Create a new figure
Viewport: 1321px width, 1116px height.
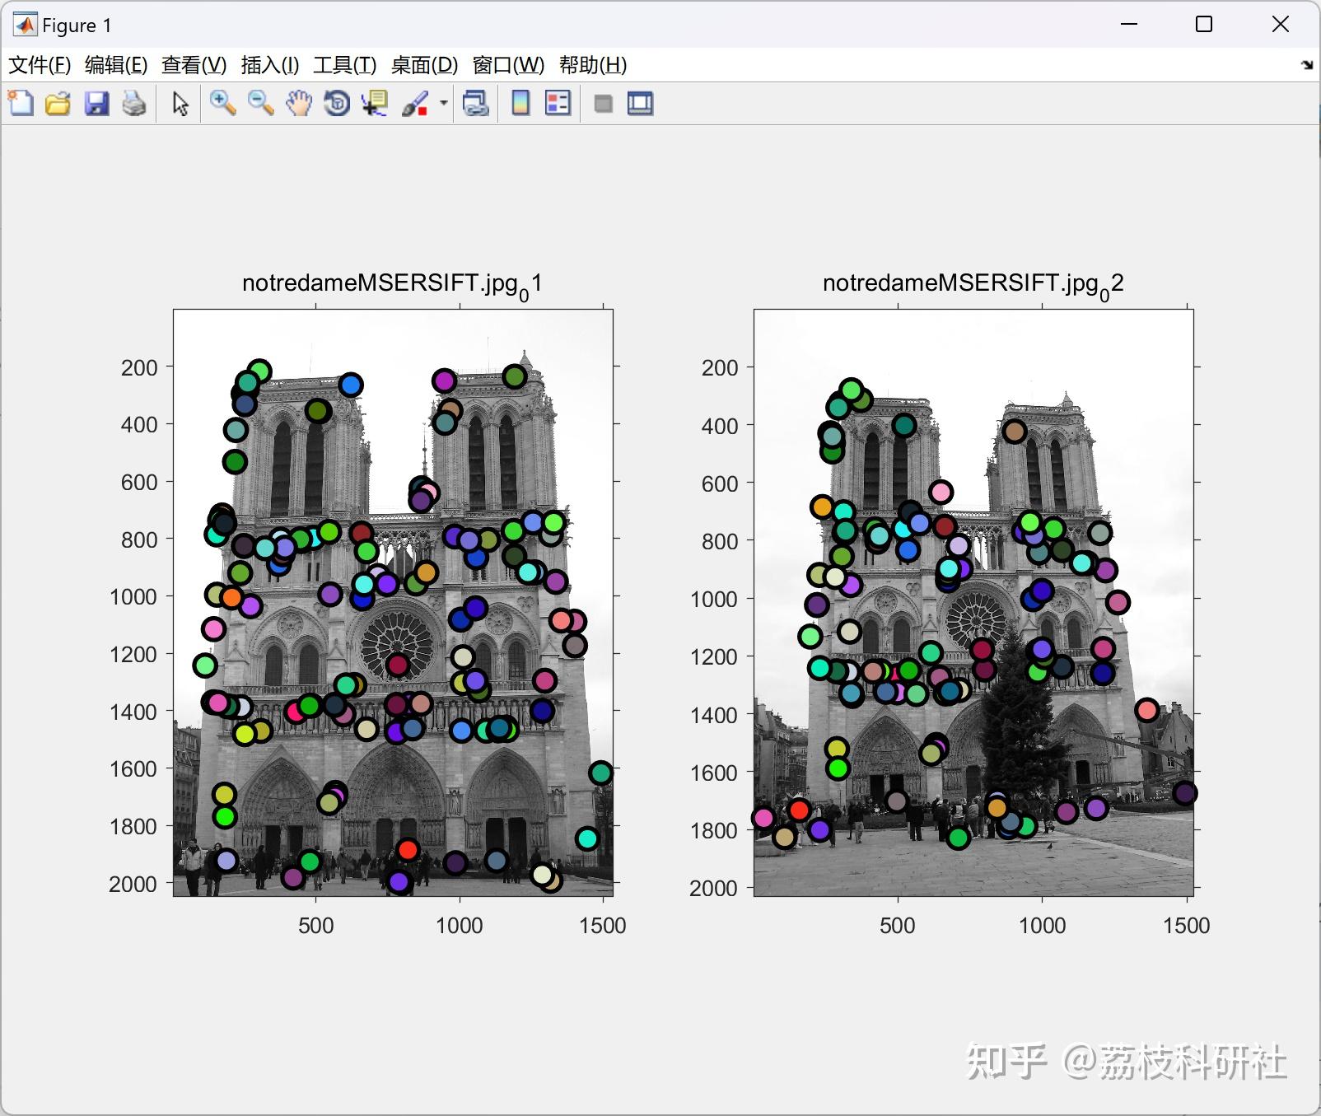coord(20,103)
